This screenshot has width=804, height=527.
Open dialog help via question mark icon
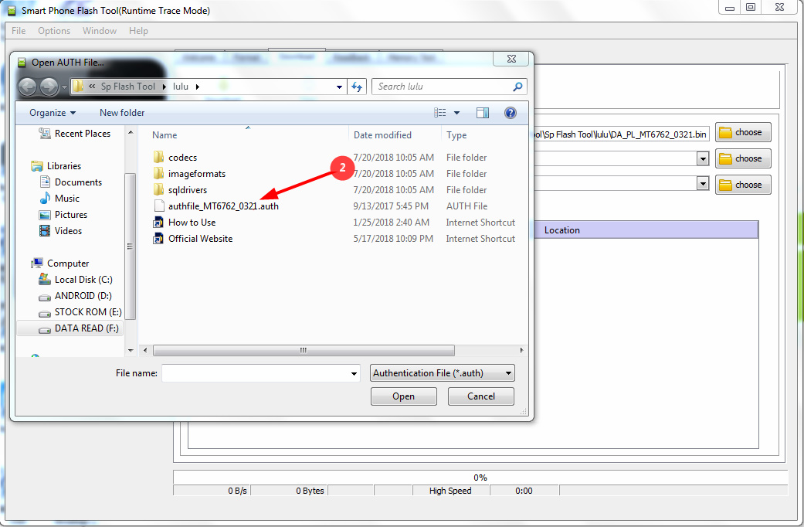tap(511, 113)
